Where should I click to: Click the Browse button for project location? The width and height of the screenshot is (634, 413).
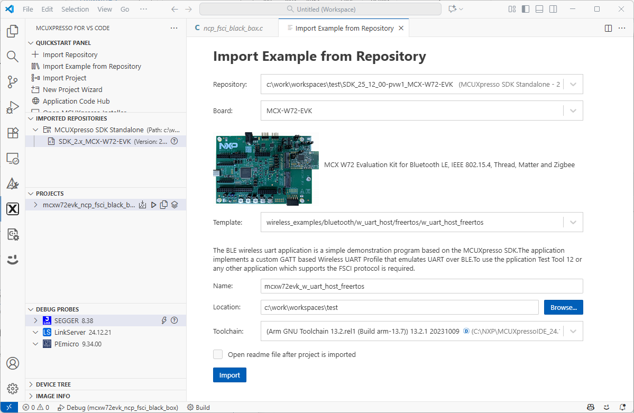563,307
